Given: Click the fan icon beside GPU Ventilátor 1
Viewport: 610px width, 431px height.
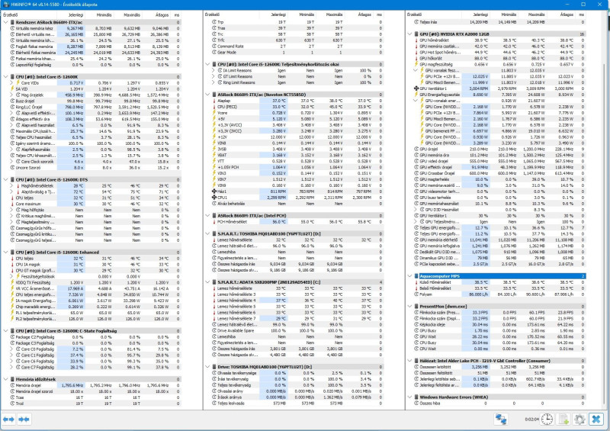Looking at the screenshot, I should click(x=416, y=88).
